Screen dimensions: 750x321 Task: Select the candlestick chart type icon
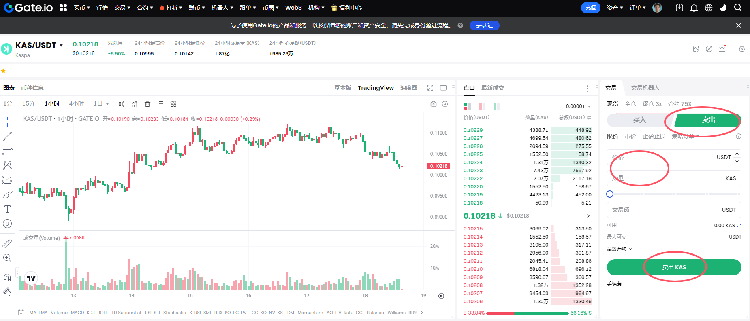(122, 104)
